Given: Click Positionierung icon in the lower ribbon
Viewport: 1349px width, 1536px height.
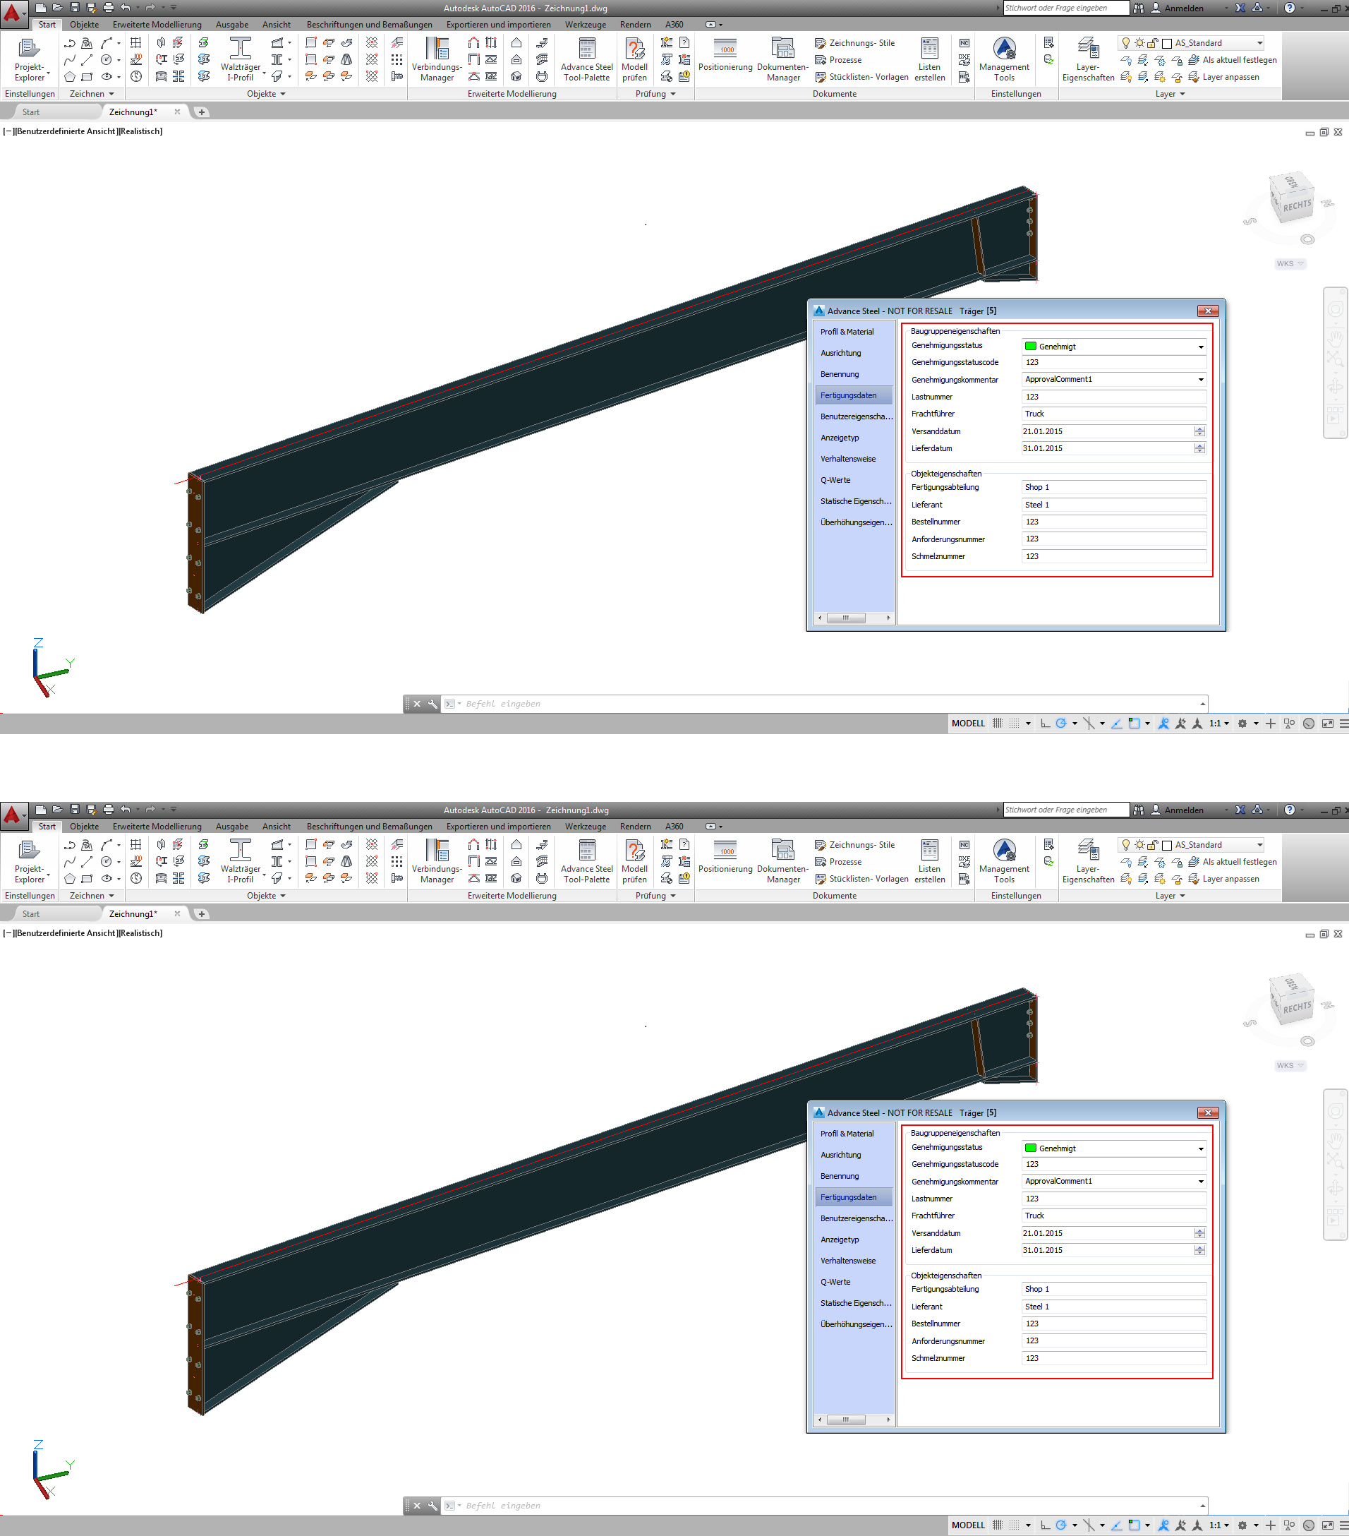Looking at the screenshot, I should pos(725,856).
